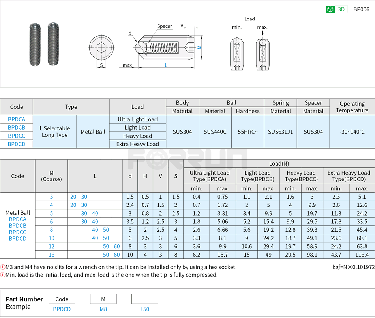Select length option 30 for M4

tap(84, 205)
